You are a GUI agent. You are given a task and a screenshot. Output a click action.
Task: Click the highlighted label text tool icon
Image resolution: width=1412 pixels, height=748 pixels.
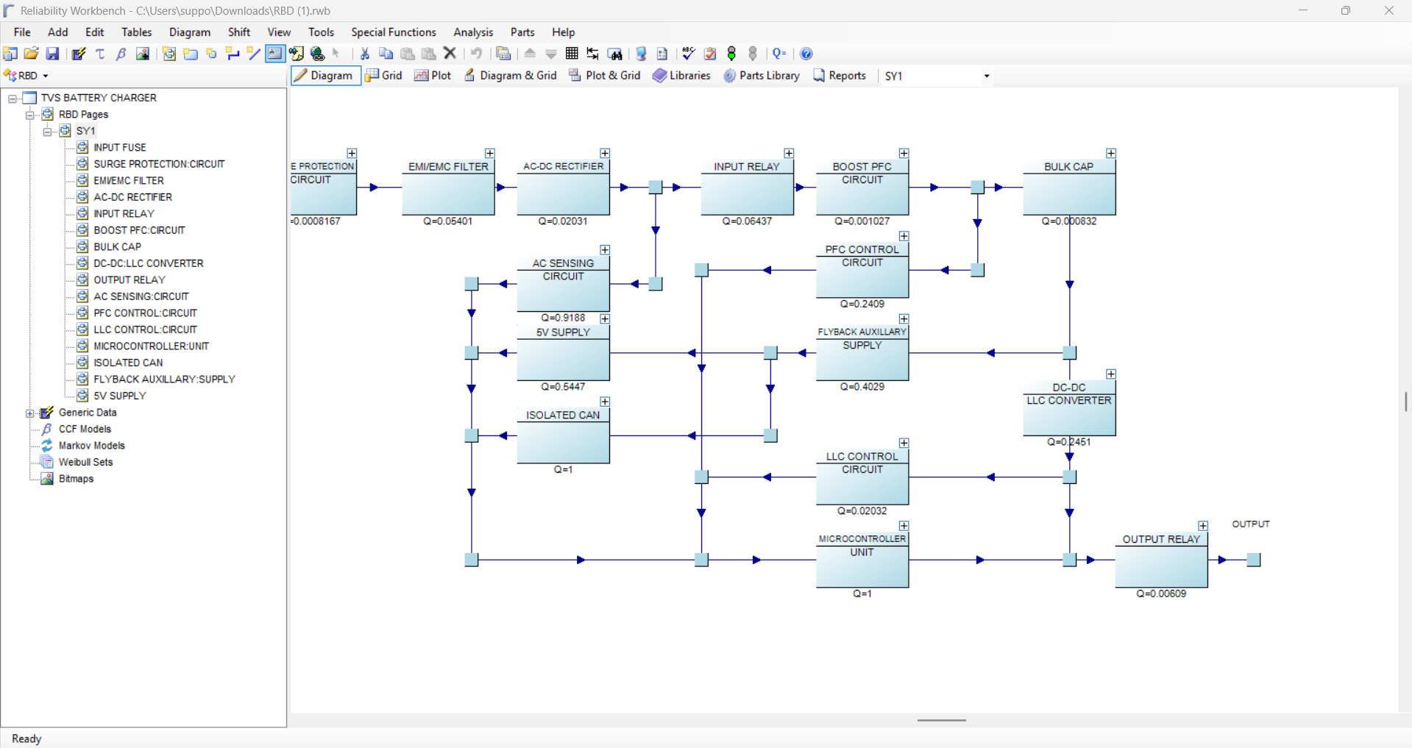pos(274,54)
